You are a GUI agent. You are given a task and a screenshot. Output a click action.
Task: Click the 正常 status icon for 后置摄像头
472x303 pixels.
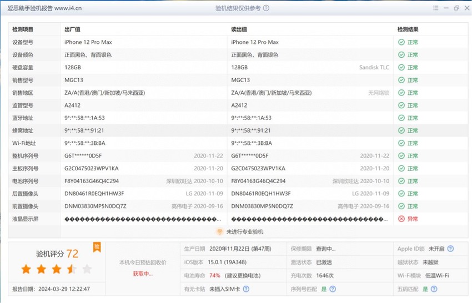[x=401, y=194]
